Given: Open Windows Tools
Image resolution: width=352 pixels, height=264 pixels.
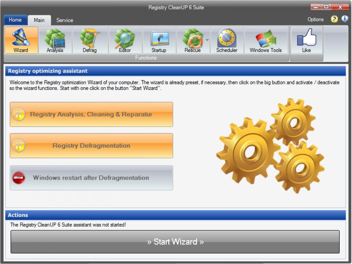Looking at the screenshot, I should click(x=266, y=40).
